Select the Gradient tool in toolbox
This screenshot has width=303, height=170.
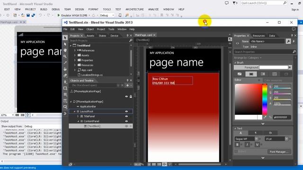65,76
